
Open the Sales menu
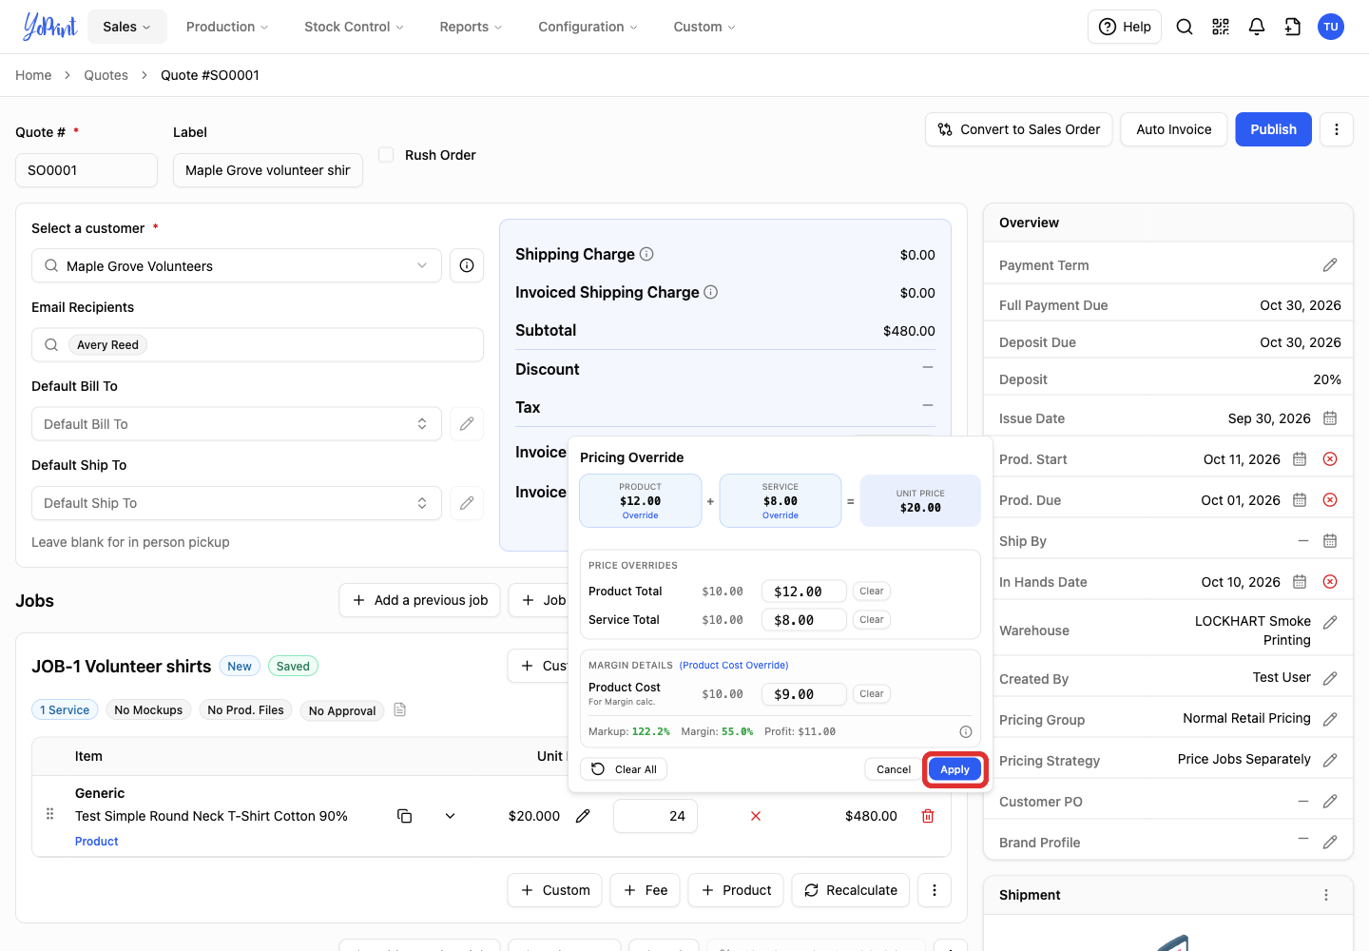127,27
